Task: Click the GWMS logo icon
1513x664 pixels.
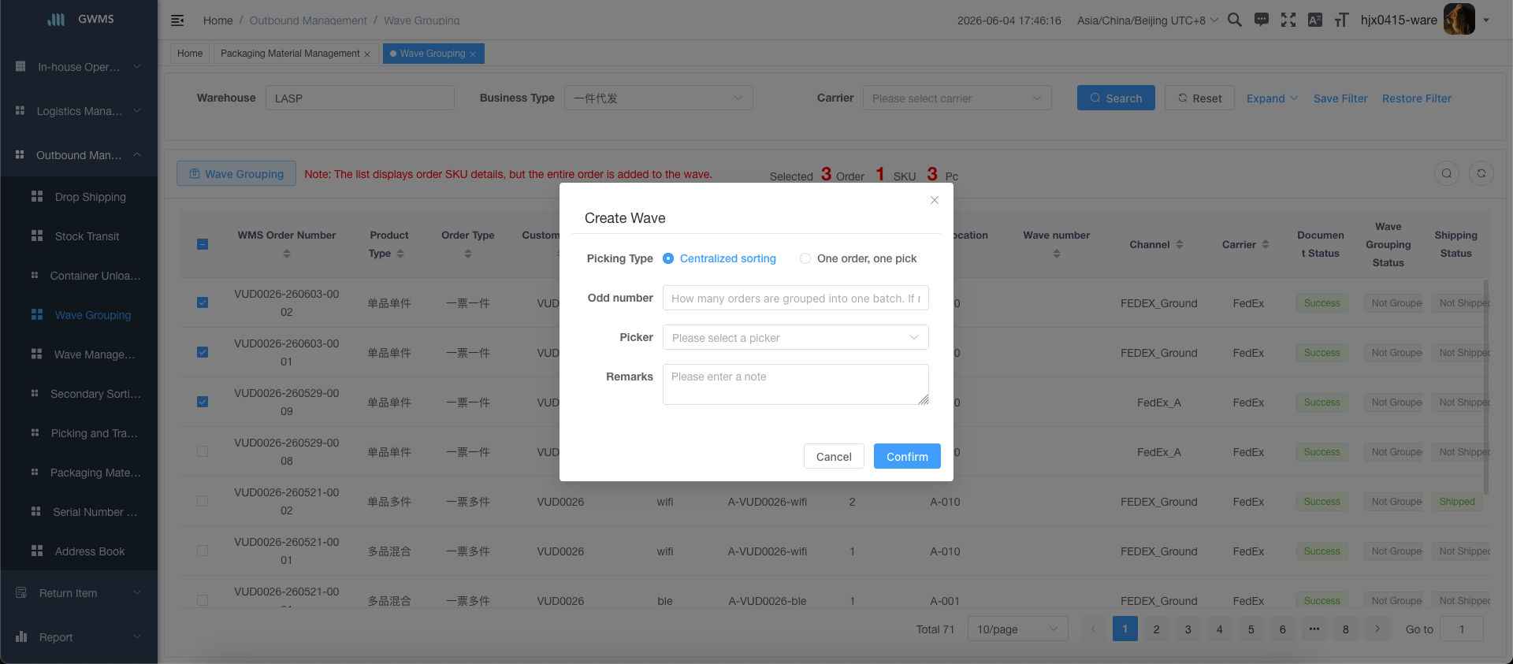Action: pos(56,20)
